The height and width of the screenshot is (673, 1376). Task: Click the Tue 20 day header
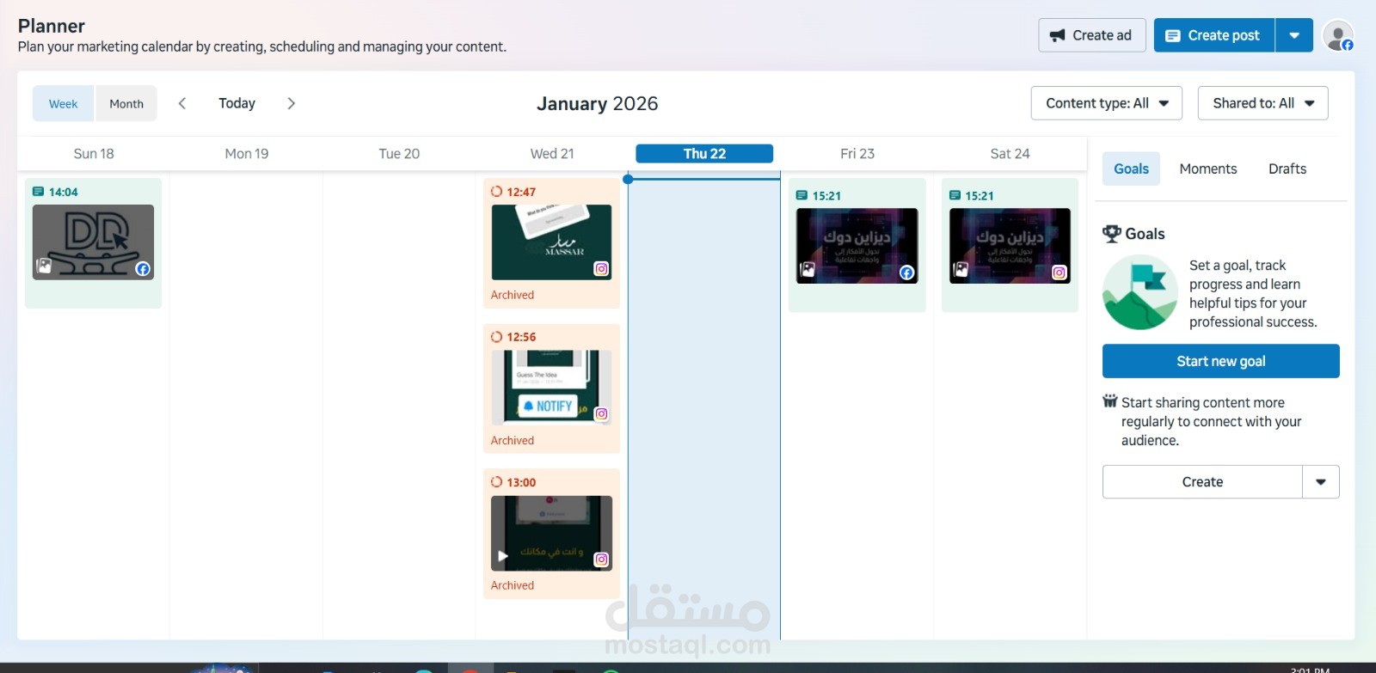tap(399, 154)
